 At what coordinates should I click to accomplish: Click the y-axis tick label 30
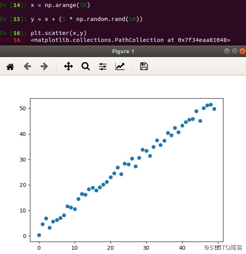[23, 160]
